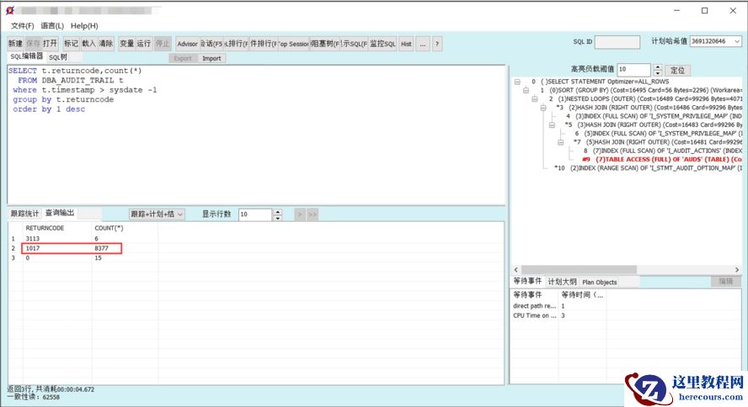Collapse plan node *5 HASH JOIN

(x=552, y=124)
